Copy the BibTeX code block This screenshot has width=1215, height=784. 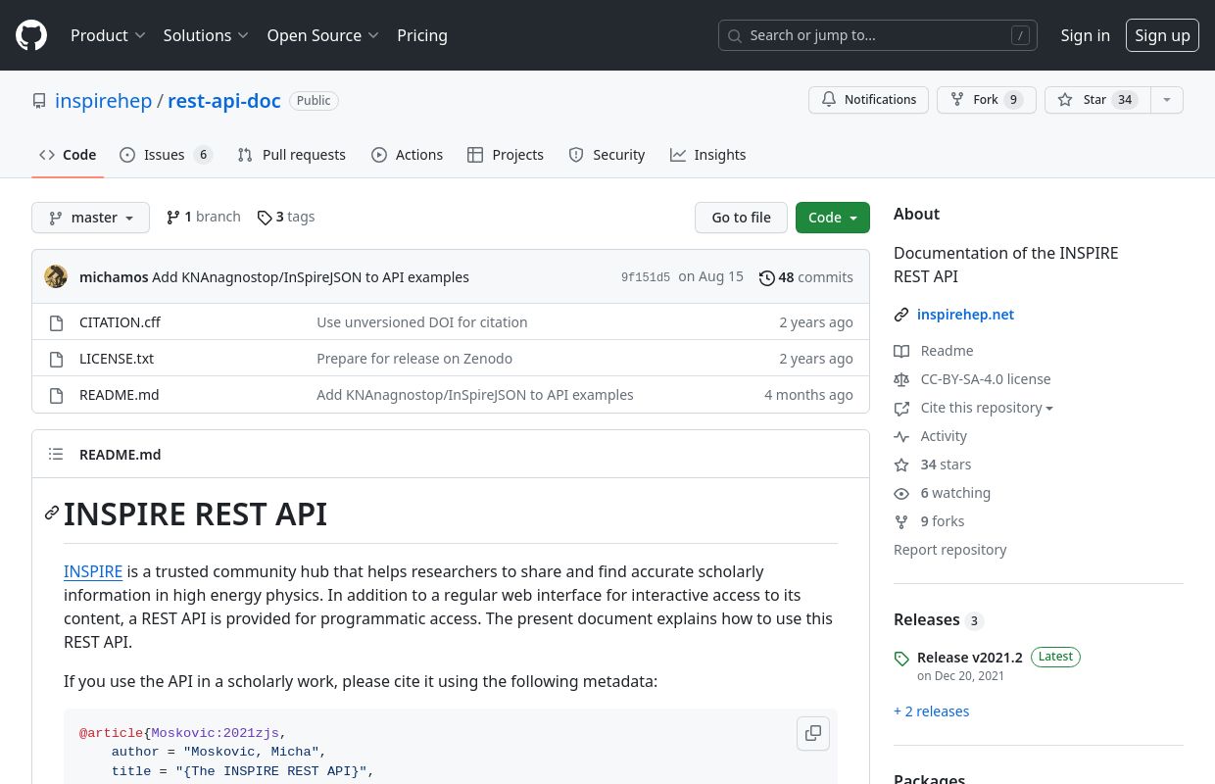point(813,733)
